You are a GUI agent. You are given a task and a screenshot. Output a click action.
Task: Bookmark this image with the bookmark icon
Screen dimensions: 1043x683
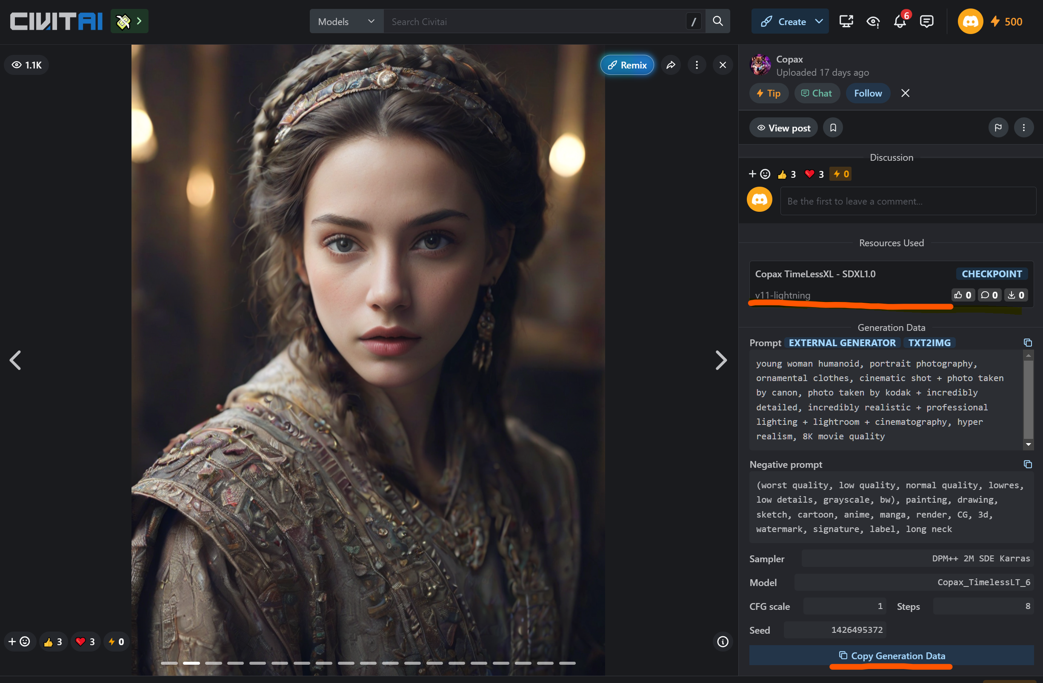pyautogui.click(x=833, y=128)
